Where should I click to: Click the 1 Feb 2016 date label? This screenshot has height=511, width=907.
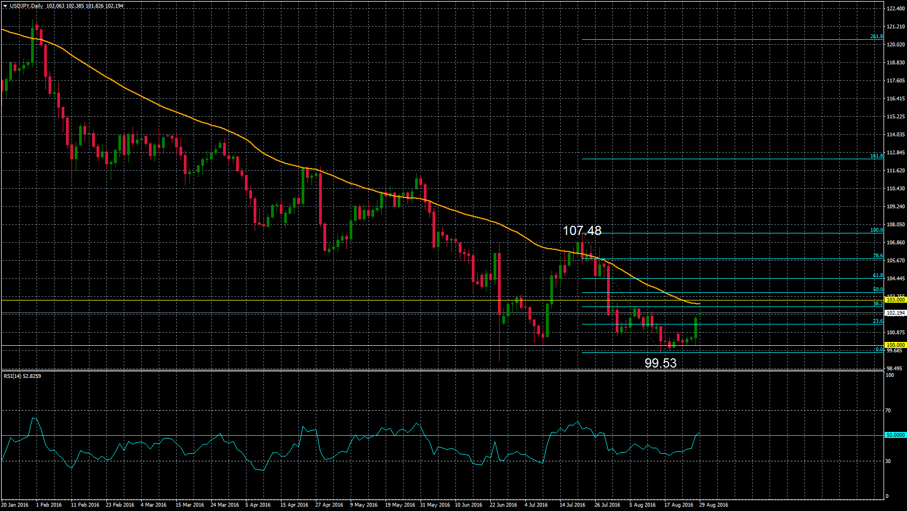(49, 505)
